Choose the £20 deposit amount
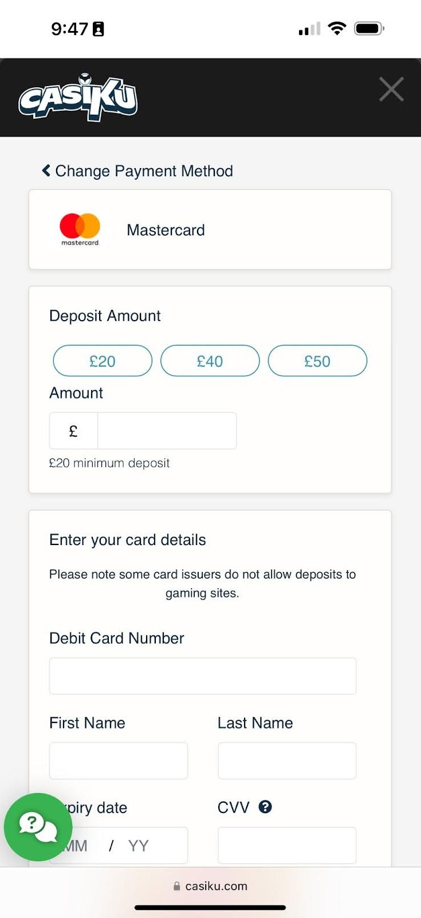Viewport: 421px width, 918px height. point(103,361)
